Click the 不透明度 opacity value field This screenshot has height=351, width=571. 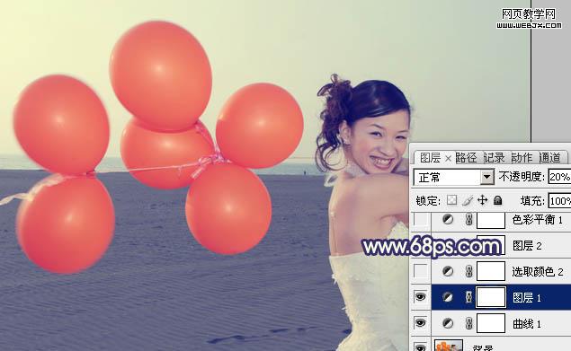[x=559, y=177]
